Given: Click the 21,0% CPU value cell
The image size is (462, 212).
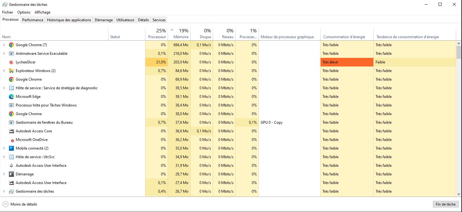Looking at the screenshot, I should point(157,62).
